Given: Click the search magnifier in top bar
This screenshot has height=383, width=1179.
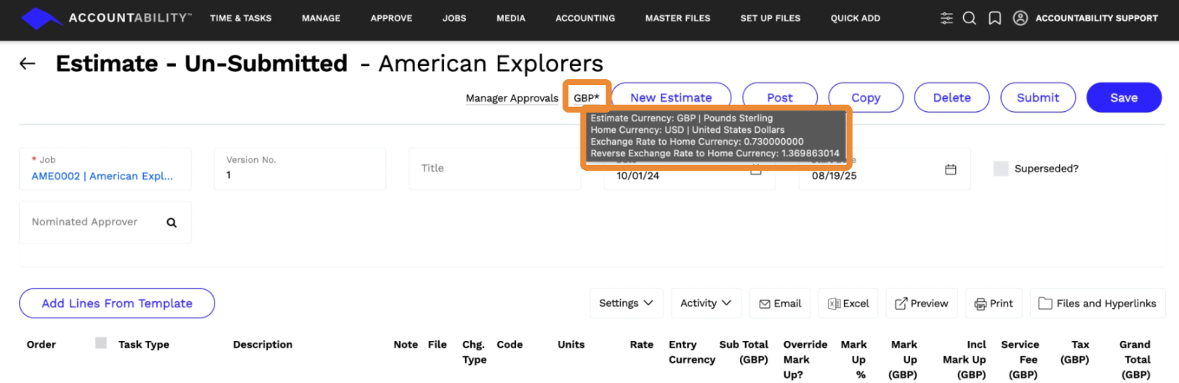Looking at the screenshot, I should [970, 18].
